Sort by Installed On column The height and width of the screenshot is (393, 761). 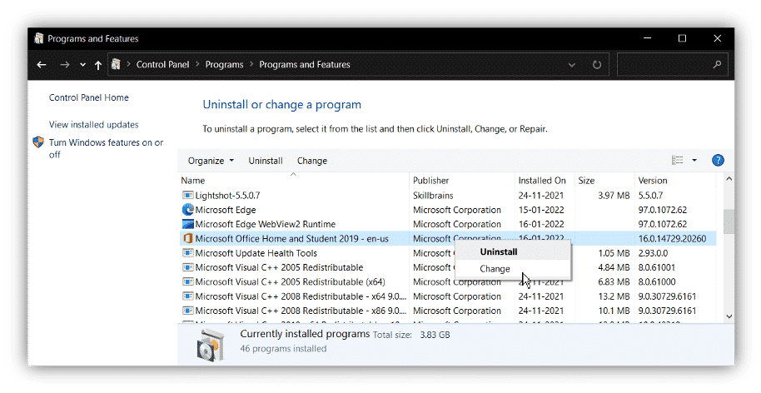(542, 181)
